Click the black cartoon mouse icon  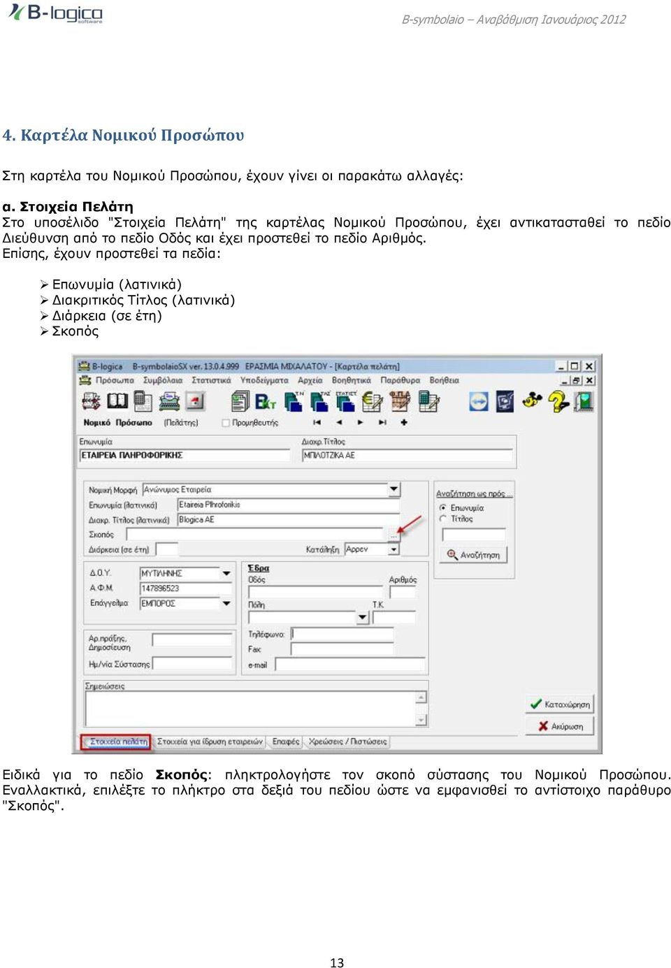tap(532, 400)
